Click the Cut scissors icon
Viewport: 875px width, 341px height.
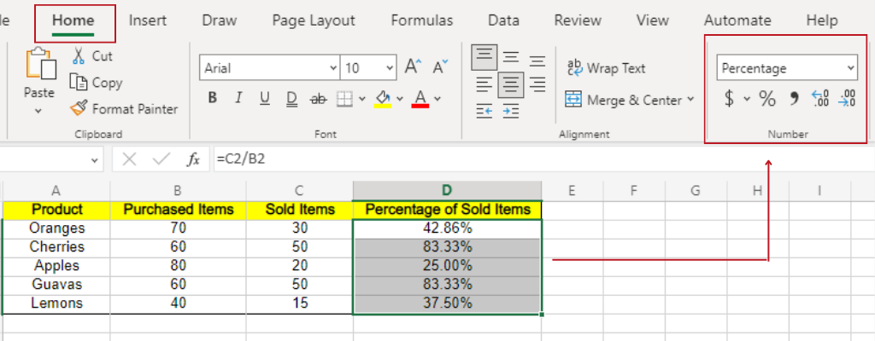click(x=79, y=56)
